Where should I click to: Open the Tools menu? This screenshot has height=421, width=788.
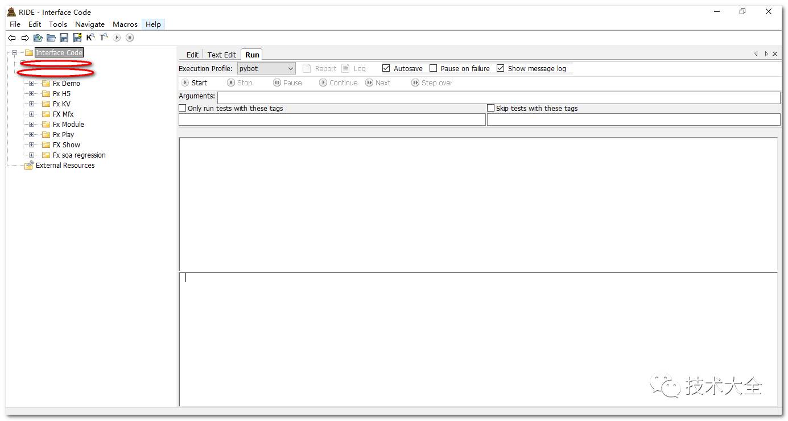pyautogui.click(x=57, y=24)
